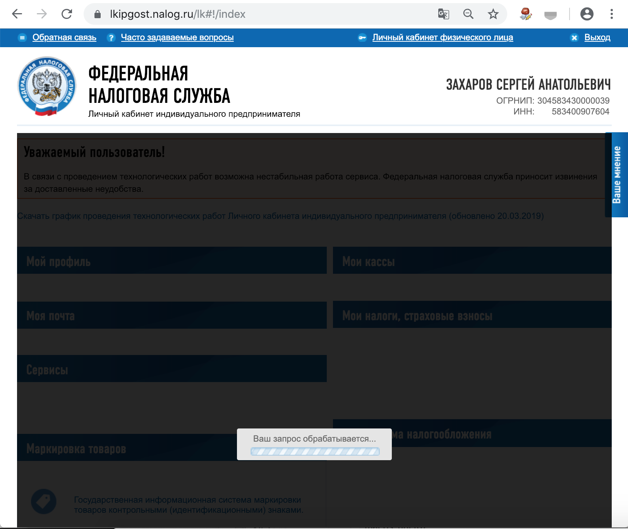Click the Государственная информационная система маркировки text
Screen dimensions: 628x529
[x=189, y=505]
